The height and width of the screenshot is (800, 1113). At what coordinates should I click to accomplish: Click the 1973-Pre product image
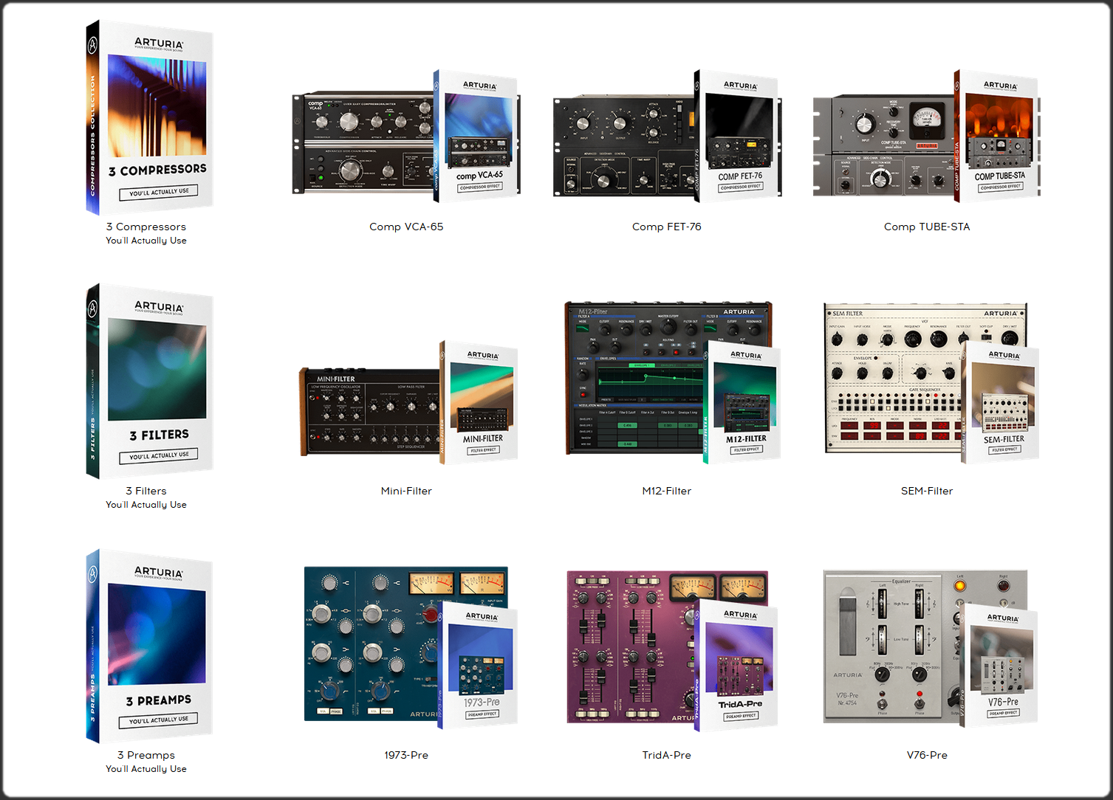pos(411,648)
